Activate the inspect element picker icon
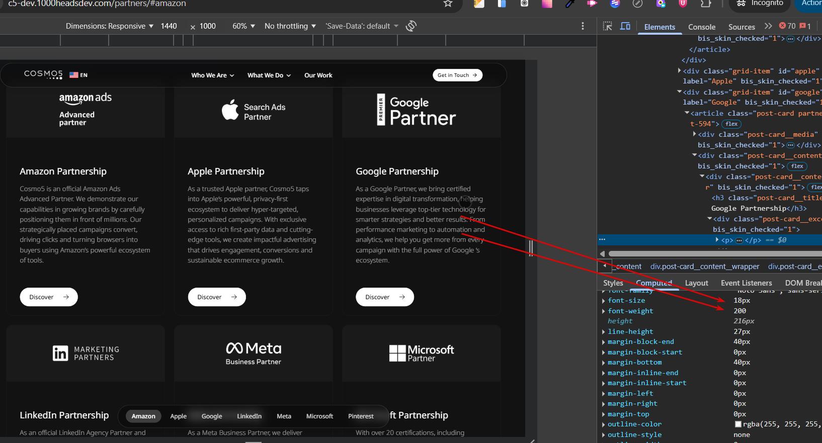This screenshot has width=822, height=443. (608, 26)
